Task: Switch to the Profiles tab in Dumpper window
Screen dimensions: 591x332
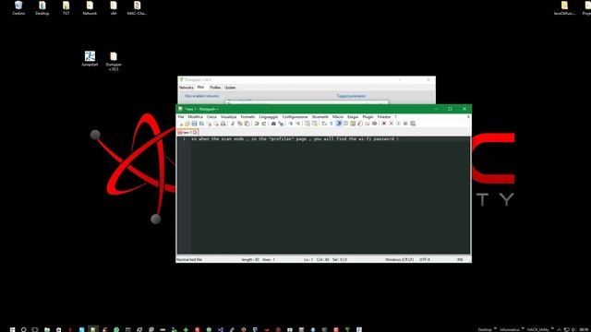Action: [x=215, y=88]
